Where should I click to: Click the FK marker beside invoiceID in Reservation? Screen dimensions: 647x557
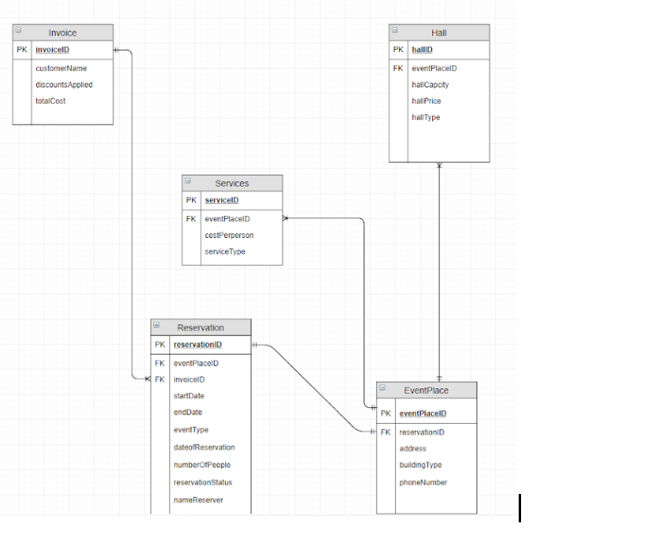pos(159,379)
